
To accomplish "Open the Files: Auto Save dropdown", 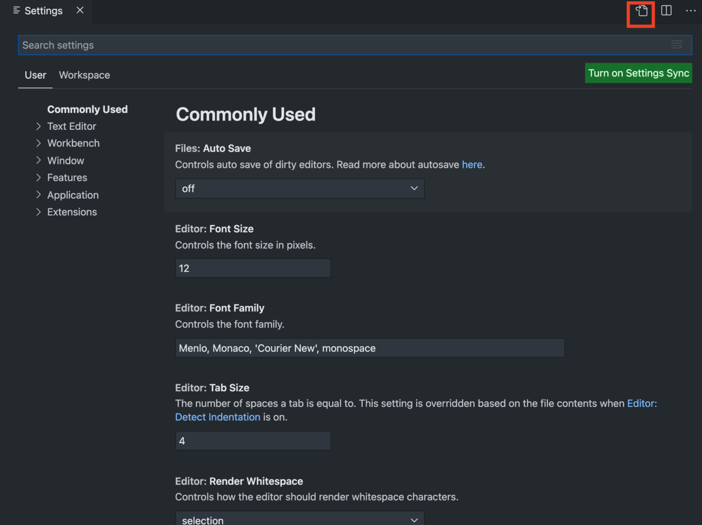I will click(x=299, y=188).
